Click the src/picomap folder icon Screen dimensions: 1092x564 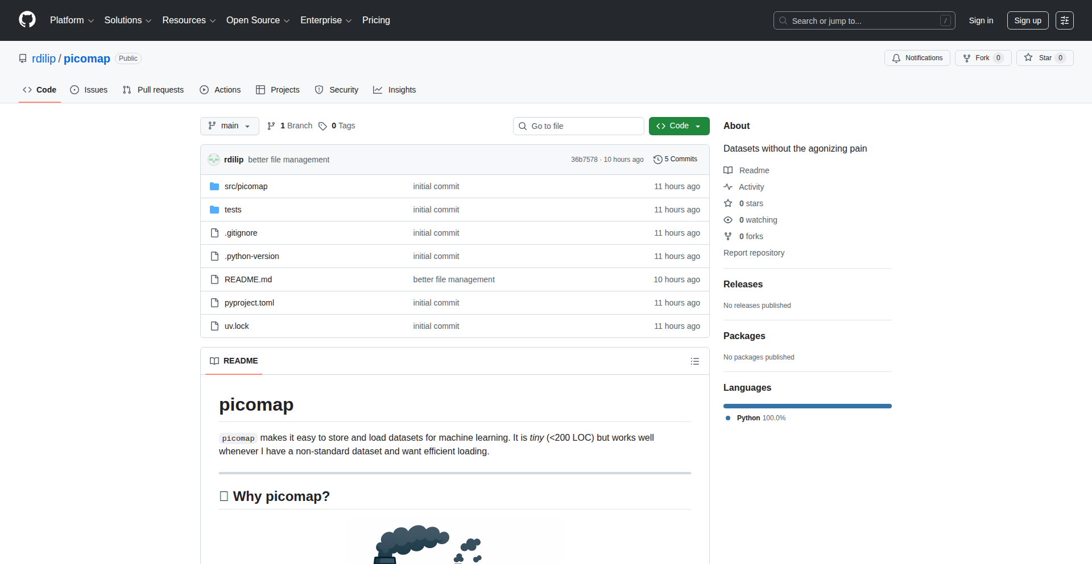[x=214, y=186]
